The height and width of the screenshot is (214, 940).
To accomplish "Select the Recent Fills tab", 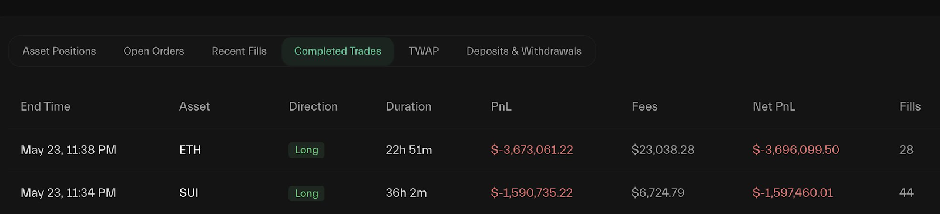I will click(239, 51).
